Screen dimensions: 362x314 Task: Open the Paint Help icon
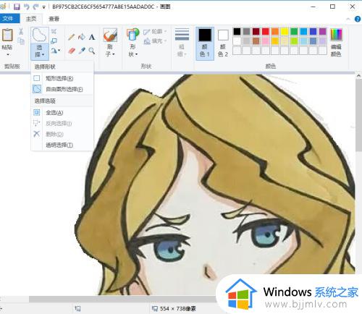click(358, 19)
